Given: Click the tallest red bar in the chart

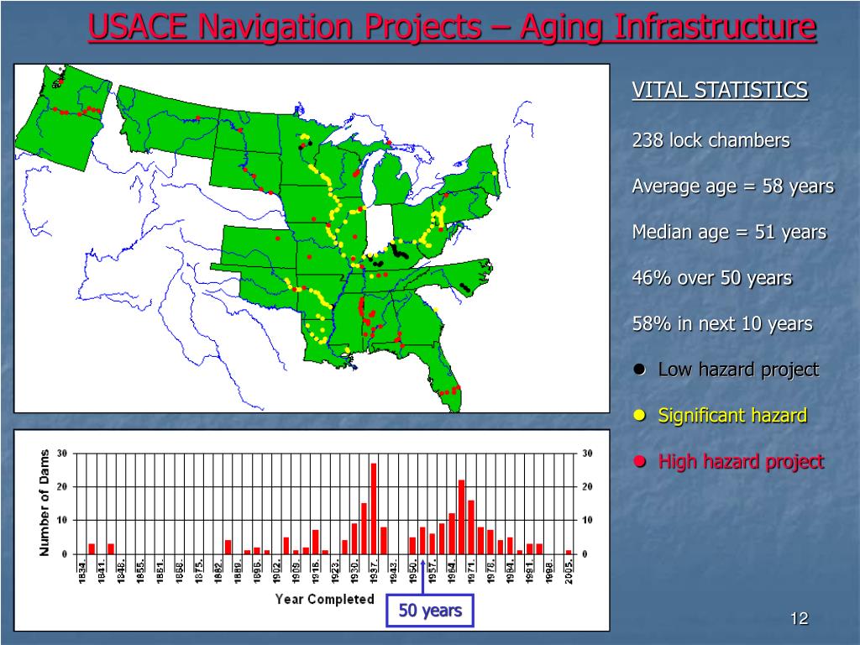Looking at the screenshot, I should 374,508.
